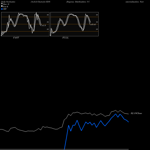Click the 20 level label in FULL chart
The width and height of the screenshot is (150, 150).
97,29
